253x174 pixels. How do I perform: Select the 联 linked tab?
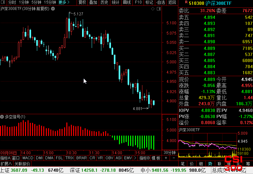pyautogui.click(x=219, y=164)
